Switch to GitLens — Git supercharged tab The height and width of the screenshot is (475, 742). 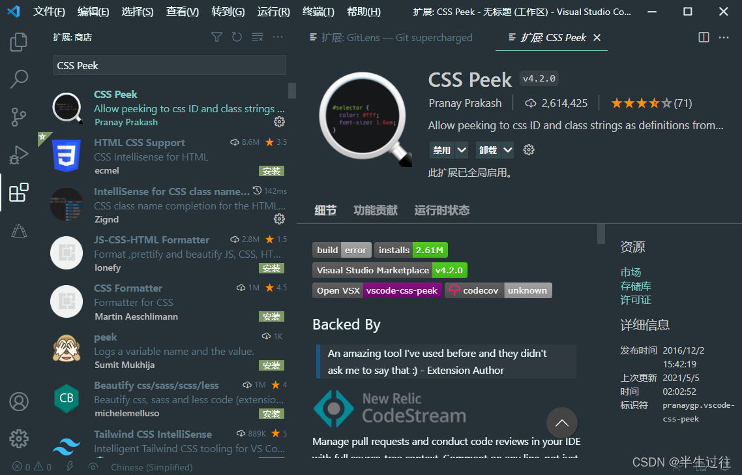pyautogui.click(x=391, y=37)
